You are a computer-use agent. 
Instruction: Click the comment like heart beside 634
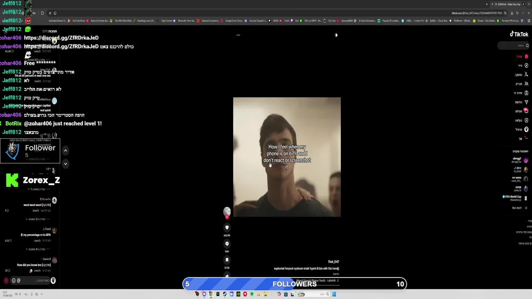(x=10, y=240)
